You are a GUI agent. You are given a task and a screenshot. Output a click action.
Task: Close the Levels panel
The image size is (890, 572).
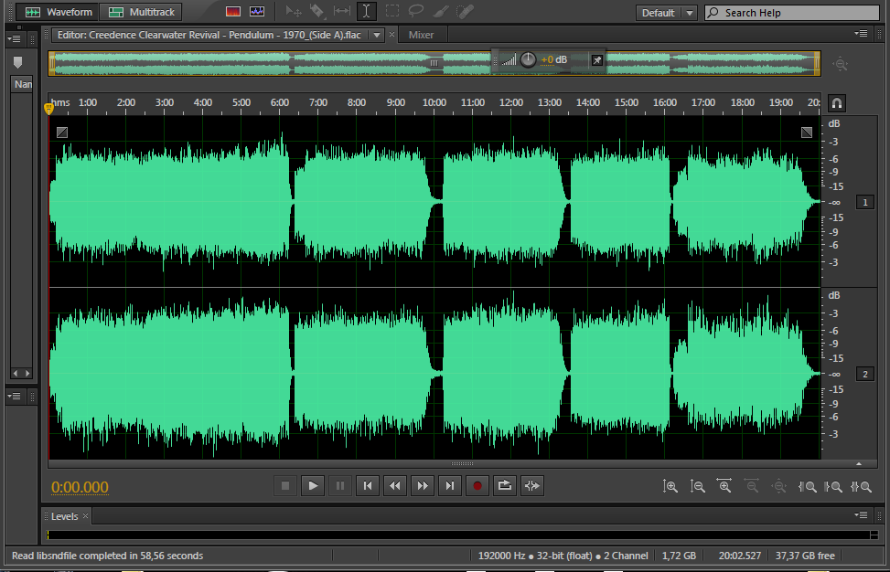pyautogui.click(x=85, y=516)
